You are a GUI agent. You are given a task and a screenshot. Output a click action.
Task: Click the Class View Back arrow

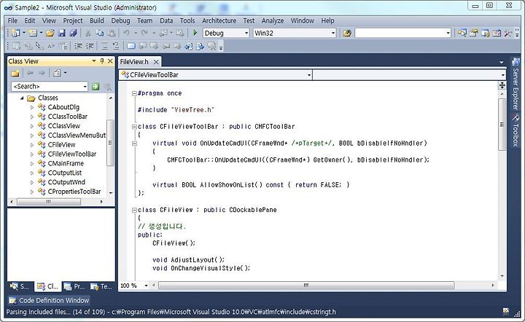tap(30, 73)
